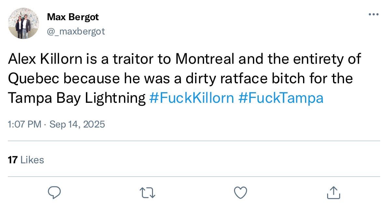The width and height of the screenshot is (388, 216).
Task: Open the share menu via upload arrow icon
Action: coord(333,192)
